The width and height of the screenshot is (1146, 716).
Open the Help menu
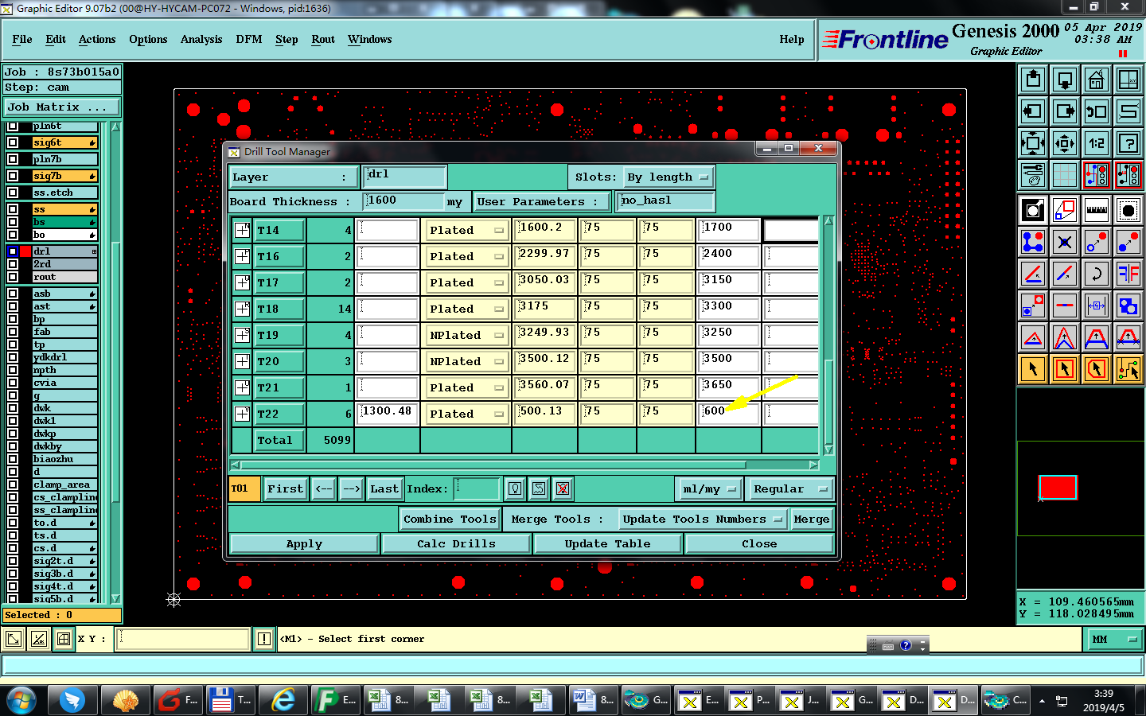pyautogui.click(x=792, y=39)
